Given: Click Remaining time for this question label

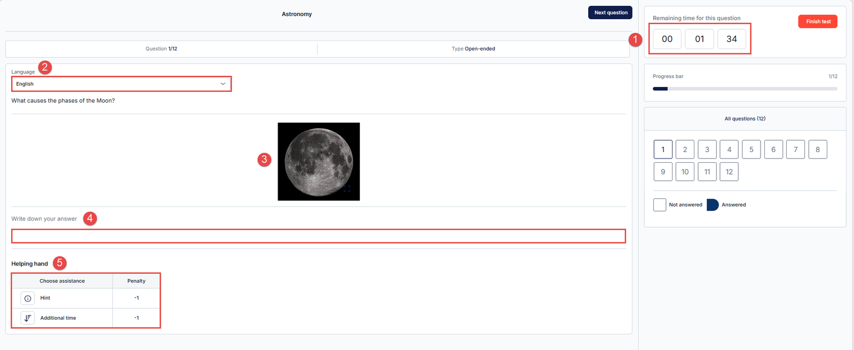Looking at the screenshot, I should click(697, 18).
